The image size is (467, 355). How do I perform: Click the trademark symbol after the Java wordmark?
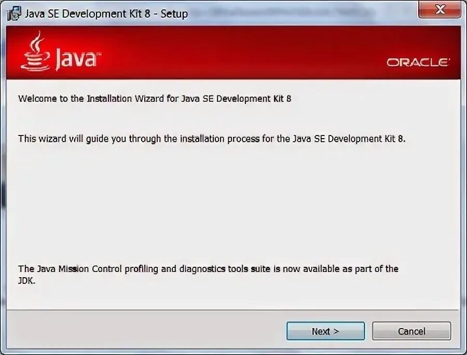pyautogui.click(x=99, y=54)
